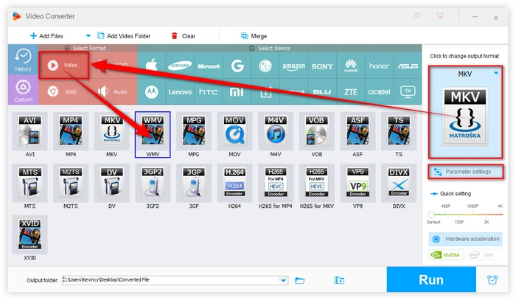This screenshot has width=516, height=300.
Task: Expand the MKV output format dropdown
Action: tap(496, 74)
